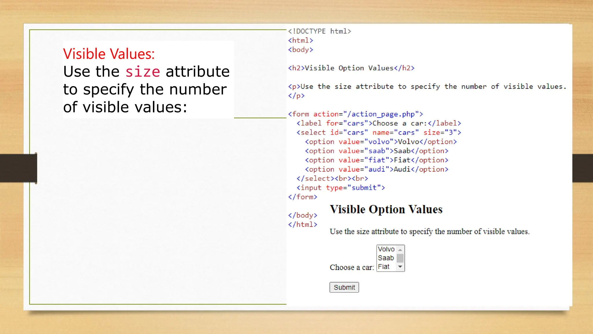Click the <!DOCTYPE html> code line
This screenshot has width=593, height=334.
(320, 31)
